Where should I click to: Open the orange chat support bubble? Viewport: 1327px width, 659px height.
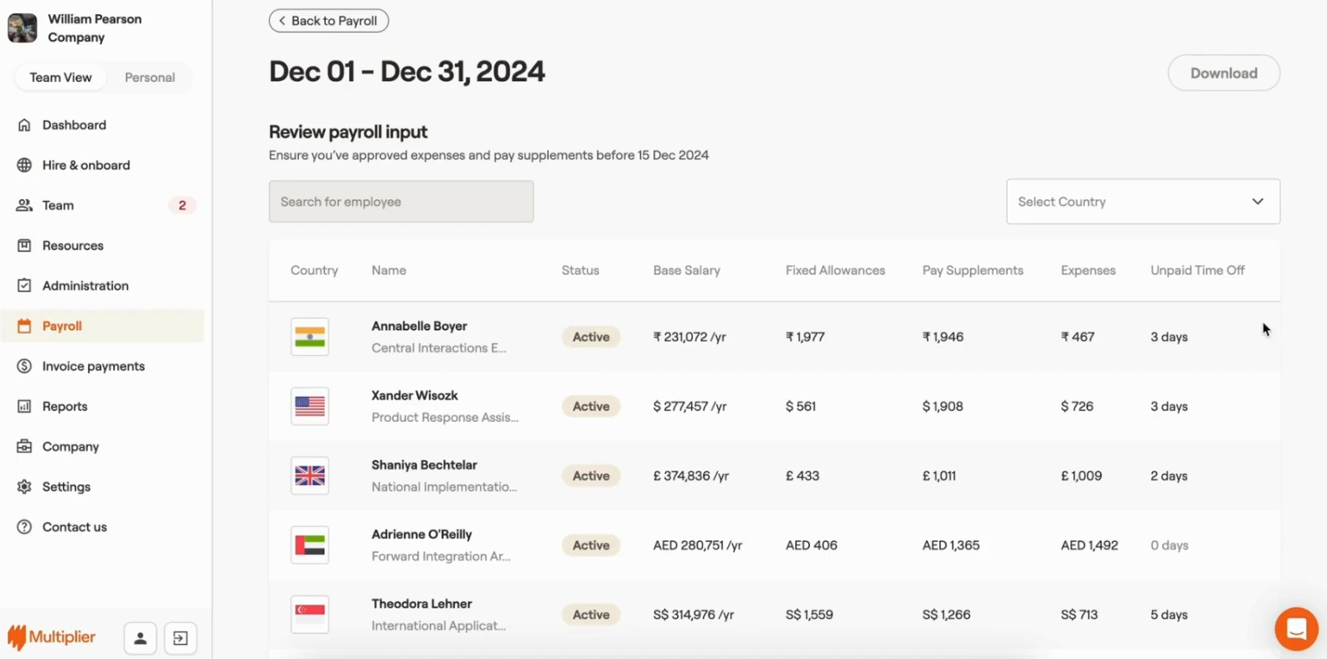click(1296, 628)
